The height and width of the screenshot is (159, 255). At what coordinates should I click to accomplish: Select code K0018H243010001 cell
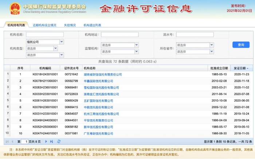45,74
